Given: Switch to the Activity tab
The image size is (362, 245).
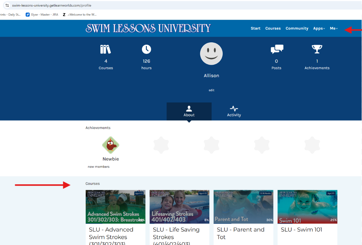Looking at the screenshot, I should click(x=234, y=111).
